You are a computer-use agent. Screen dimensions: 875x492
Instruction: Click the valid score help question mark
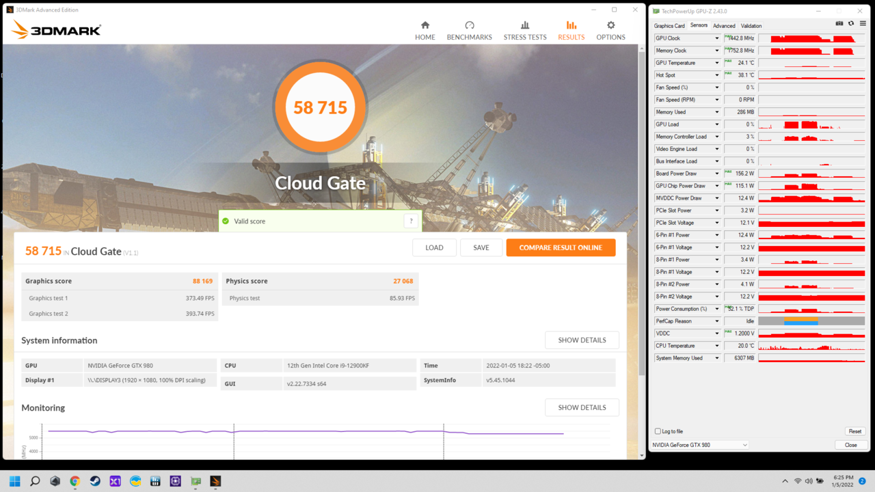coord(411,221)
